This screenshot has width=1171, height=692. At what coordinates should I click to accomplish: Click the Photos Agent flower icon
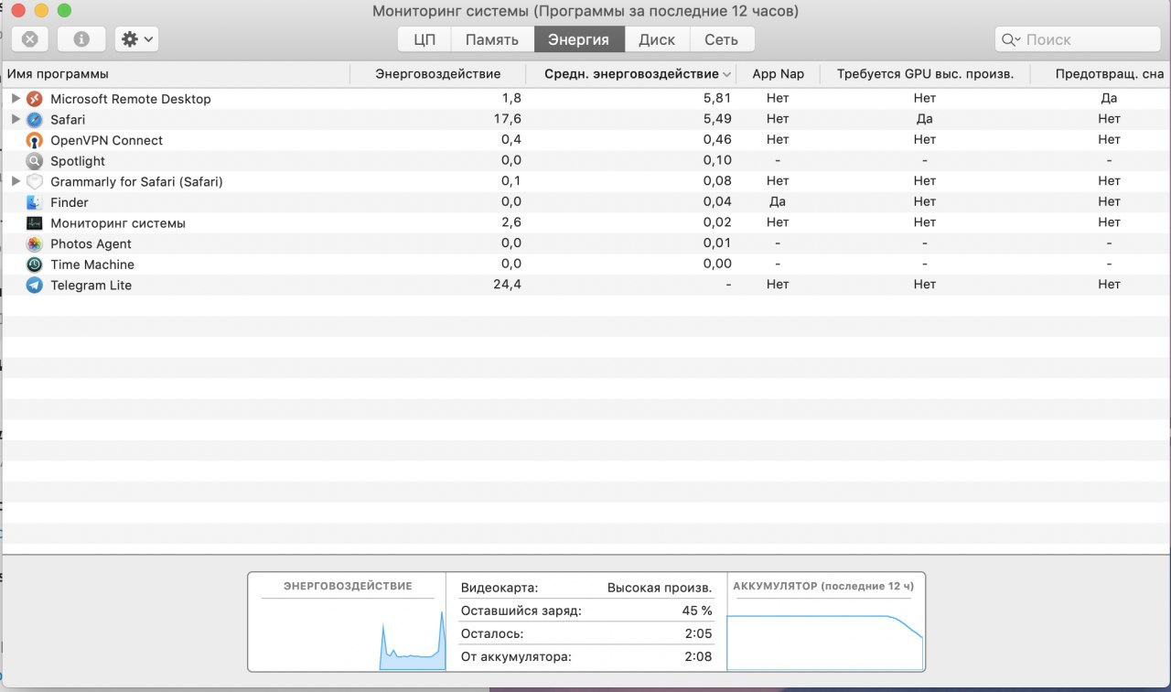point(34,243)
